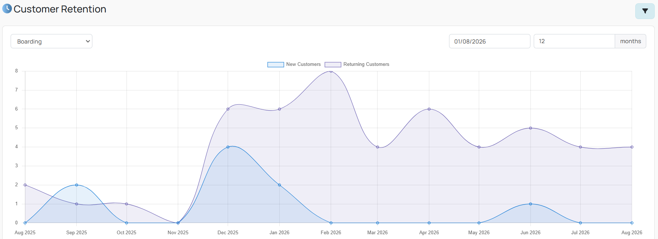Select New Customers point at Oct 2025
The height and width of the screenshot is (239, 658).
pos(126,223)
